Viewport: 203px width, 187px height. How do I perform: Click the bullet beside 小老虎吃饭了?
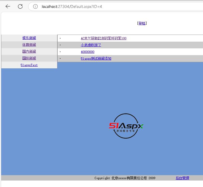point(60,45)
